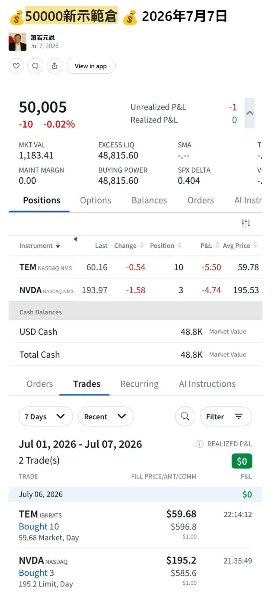Expand the Recent sort dropdown
This screenshot has width=273, height=606.
[x=106, y=416]
